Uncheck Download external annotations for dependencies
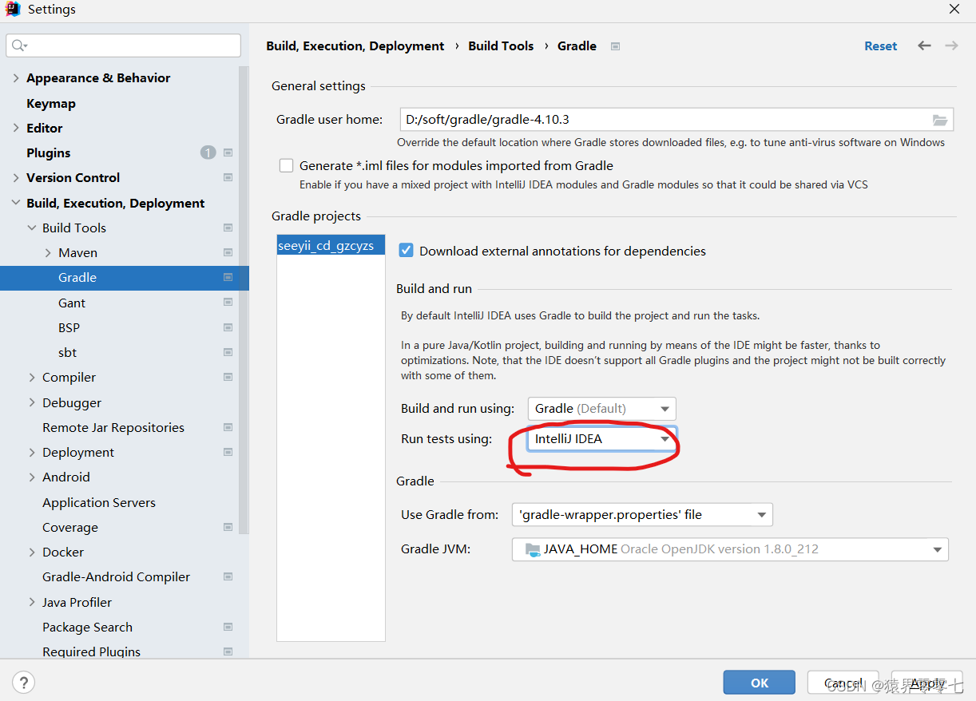Screen dimensions: 976x701 click(406, 250)
